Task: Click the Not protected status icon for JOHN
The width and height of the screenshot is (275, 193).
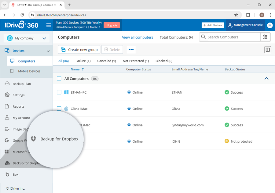Action: tap(227, 141)
